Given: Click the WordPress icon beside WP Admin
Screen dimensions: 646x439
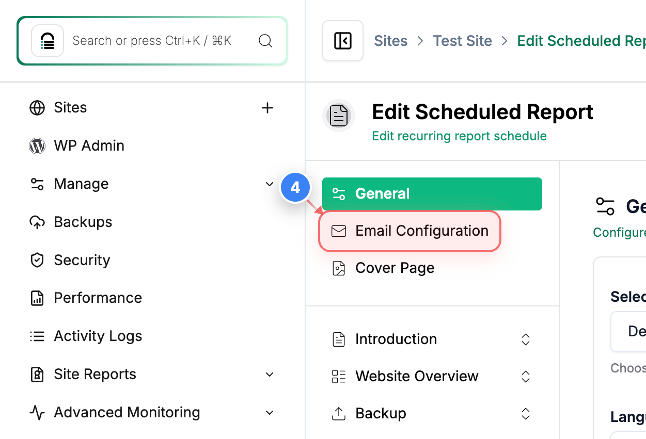Looking at the screenshot, I should click(37, 145).
